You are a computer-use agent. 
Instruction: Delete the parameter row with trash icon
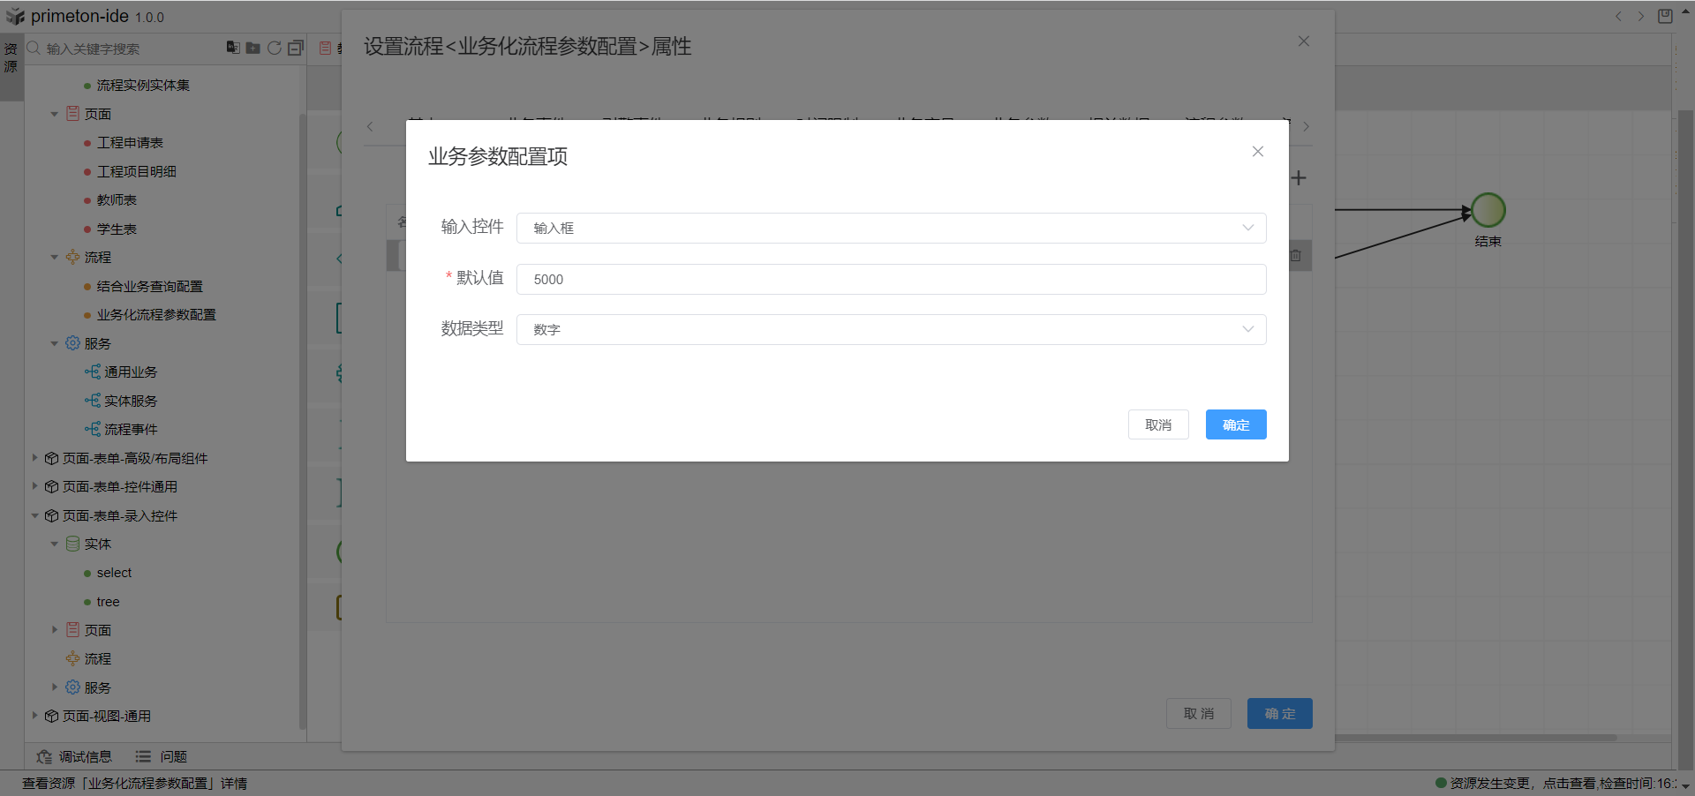(1296, 256)
